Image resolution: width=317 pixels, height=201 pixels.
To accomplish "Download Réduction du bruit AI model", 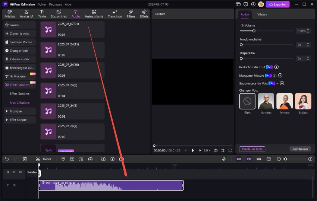I will coord(277,67).
